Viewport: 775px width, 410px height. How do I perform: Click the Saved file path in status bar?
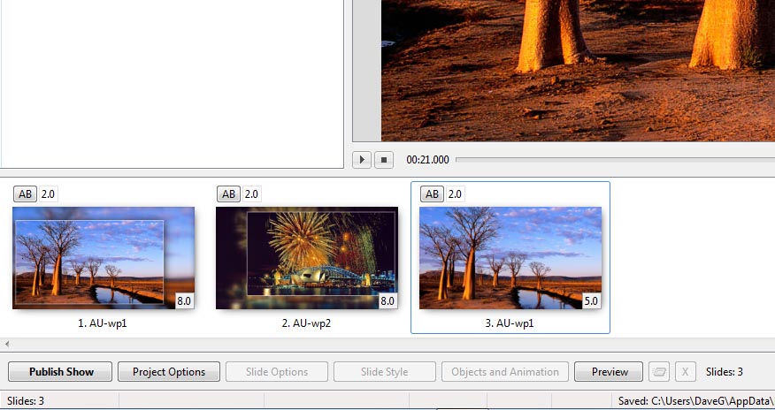click(x=696, y=401)
